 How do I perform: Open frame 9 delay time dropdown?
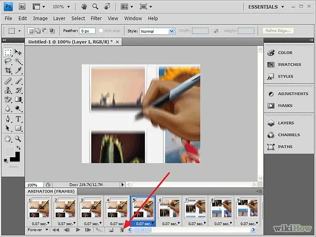(x=249, y=223)
